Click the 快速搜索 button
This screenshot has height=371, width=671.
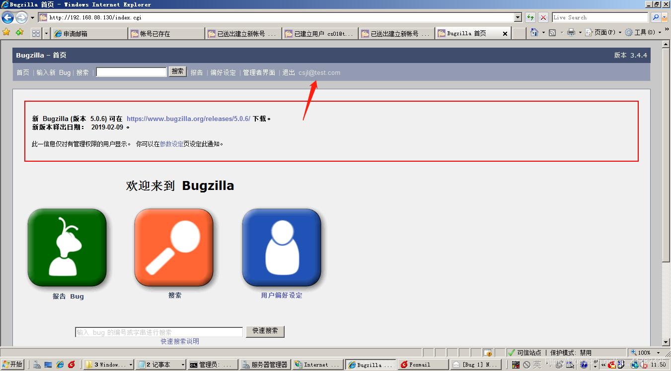point(265,331)
